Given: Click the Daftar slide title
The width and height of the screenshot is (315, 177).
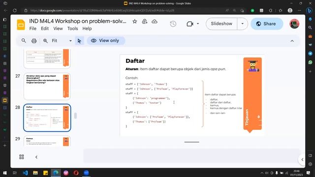Looking at the screenshot, I should point(135,61).
